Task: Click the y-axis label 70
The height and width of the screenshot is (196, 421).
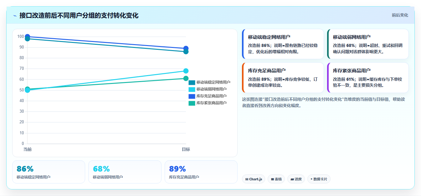Action: (22, 69)
